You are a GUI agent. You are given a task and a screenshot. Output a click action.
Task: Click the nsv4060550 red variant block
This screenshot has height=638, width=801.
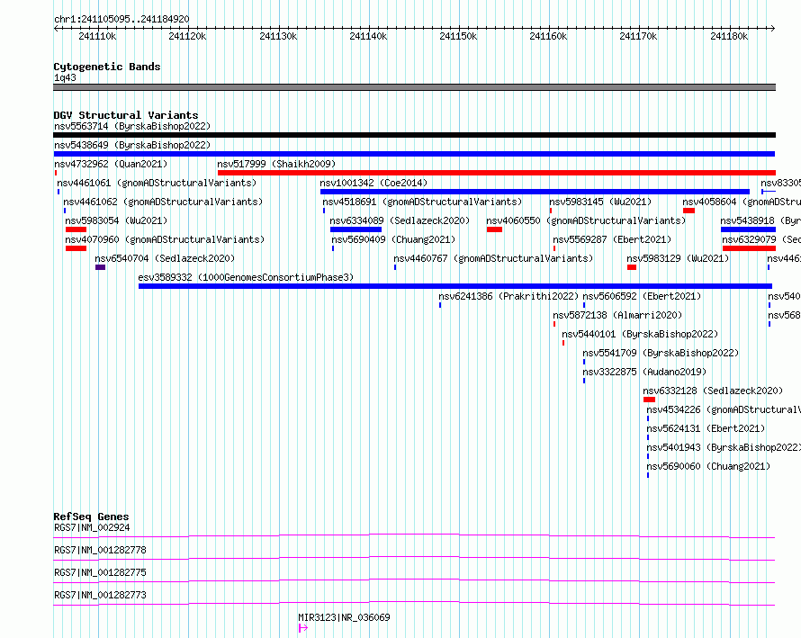[494, 229]
